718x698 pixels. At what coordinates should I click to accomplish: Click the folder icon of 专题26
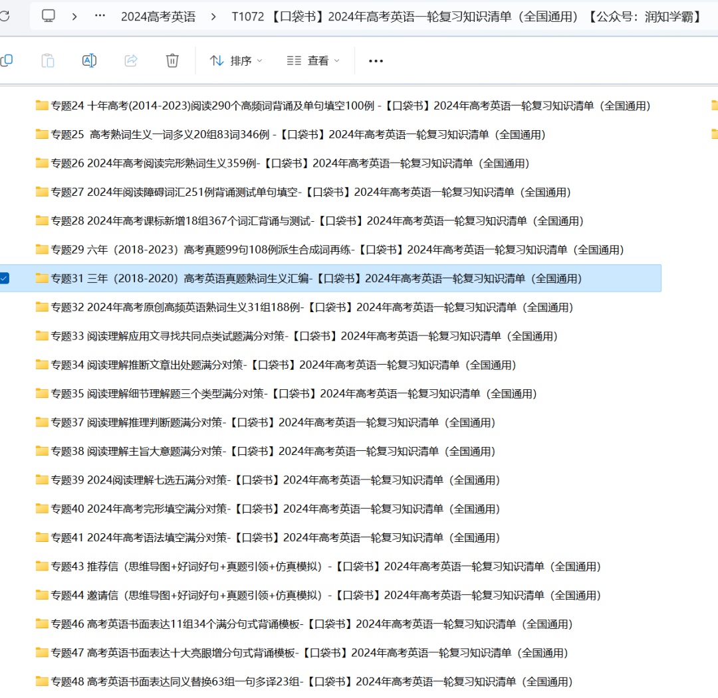(x=42, y=163)
